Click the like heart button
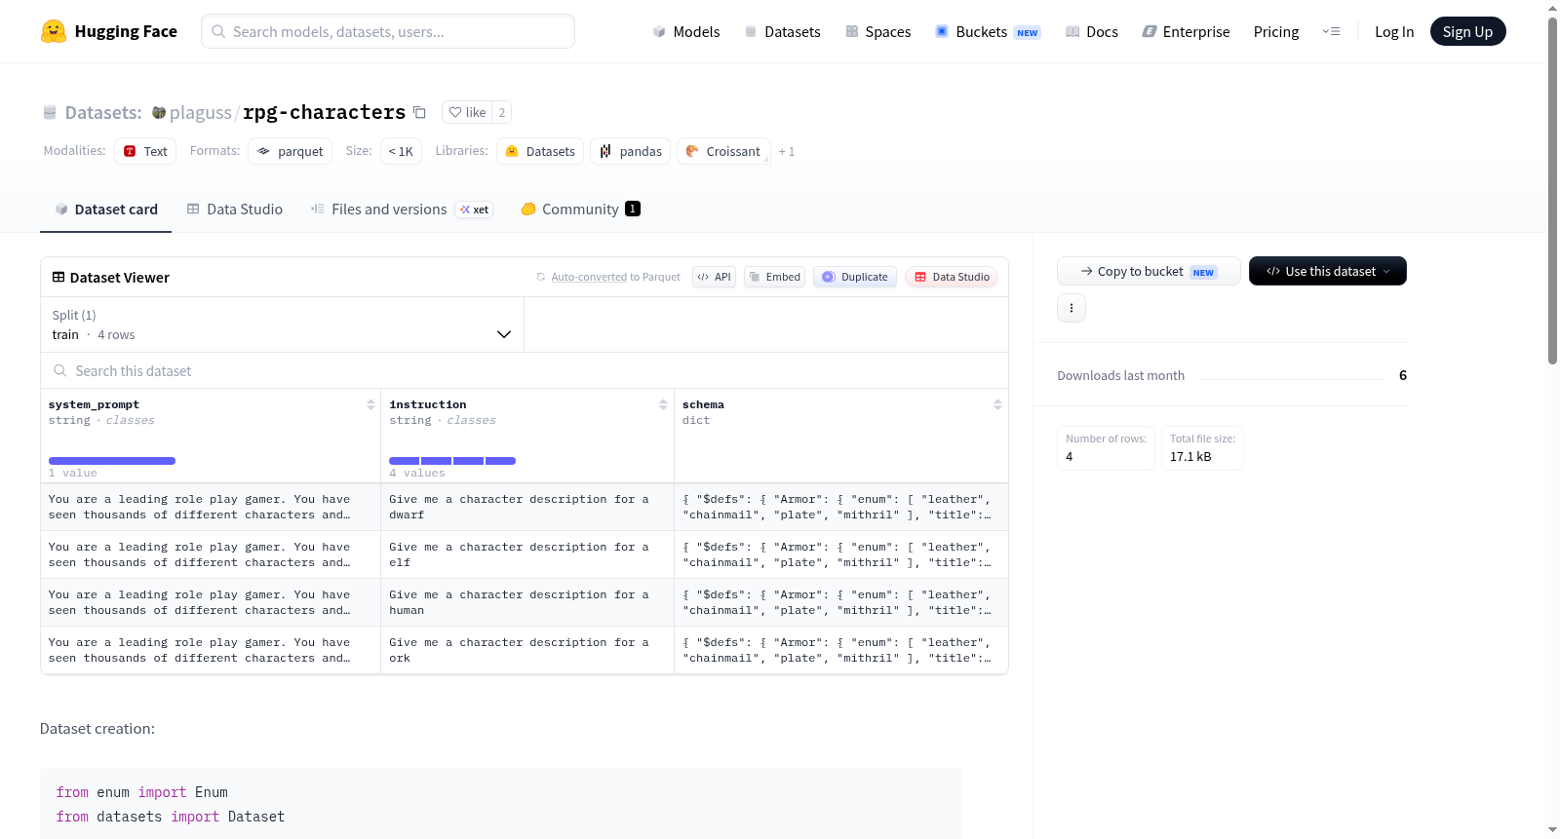The height and width of the screenshot is (839, 1560). pyautogui.click(x=467, y=112)
